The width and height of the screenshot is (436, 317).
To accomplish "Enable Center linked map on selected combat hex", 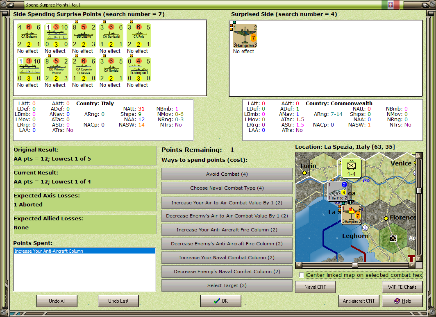I will pos(302,275).
